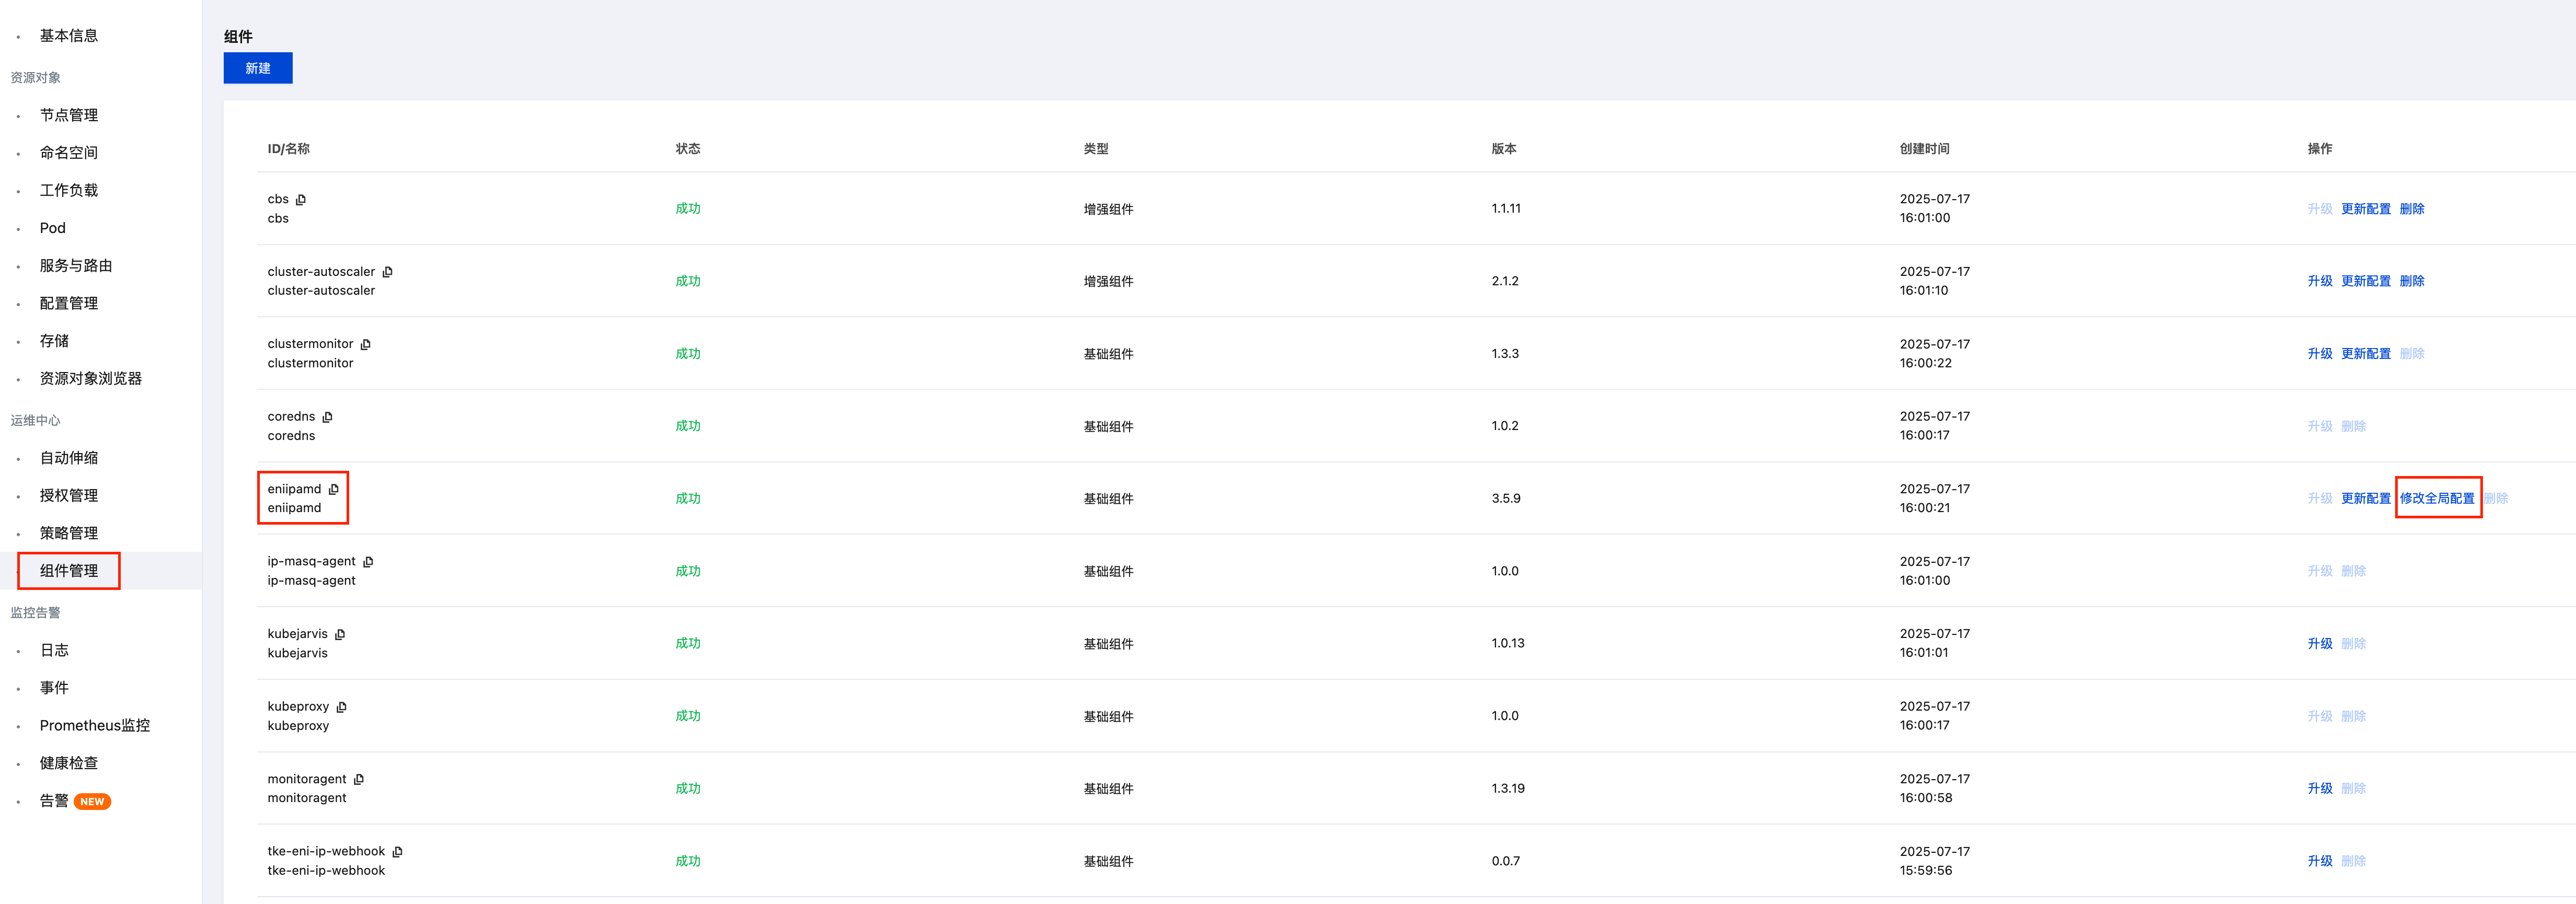The height and width of the screenshot is (904, 2576).
Task: Click the 新建 button
Action: pyautogui.click(x=258, y=68)
